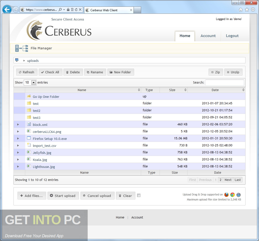Screen dimensions: 259x241
Task: Click the block.xml file icon
Action: coord(29,124)
